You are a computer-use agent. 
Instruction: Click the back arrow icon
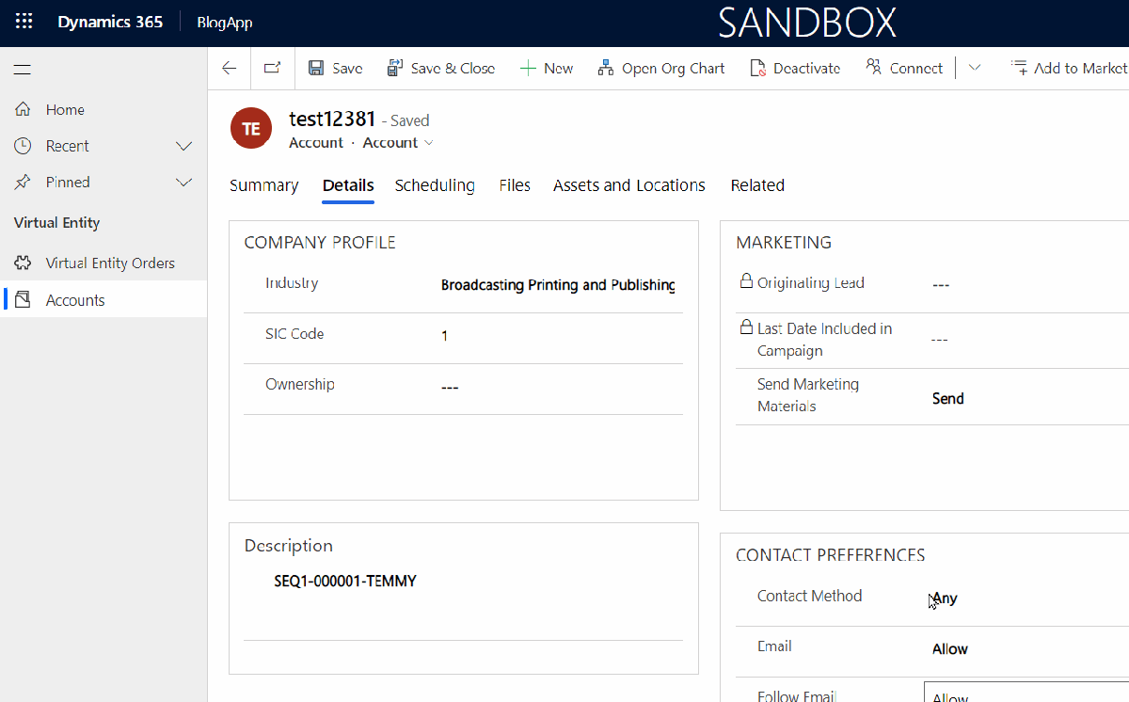(x=229, y=68)
